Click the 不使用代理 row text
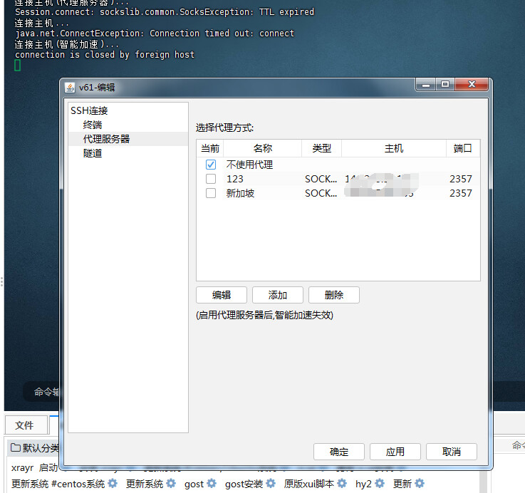525x493 pixels. tap(249, 165)
